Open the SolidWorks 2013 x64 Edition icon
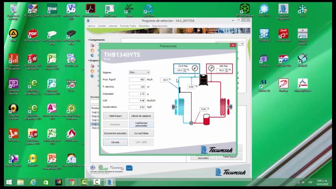Screen dimensions: 336x189 point(32,62)
